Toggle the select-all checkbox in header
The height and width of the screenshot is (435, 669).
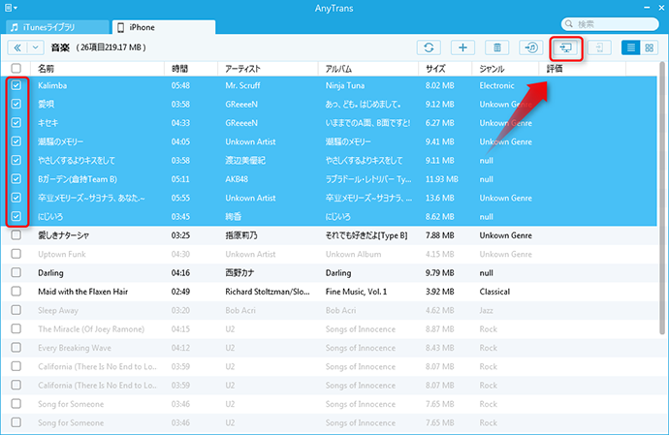pos(16,68)
